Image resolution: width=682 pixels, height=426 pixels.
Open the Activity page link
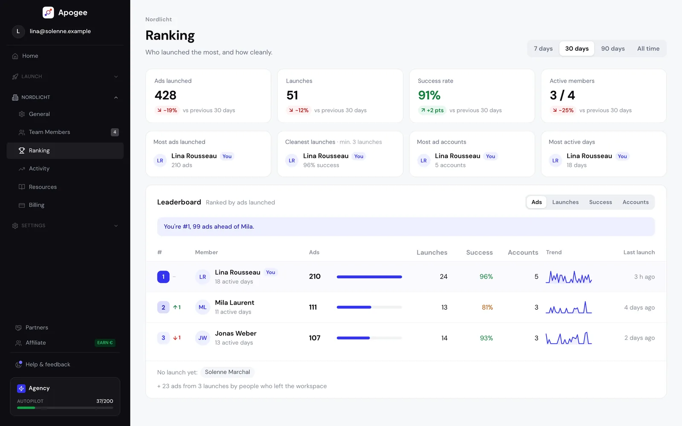pos(65,169)
